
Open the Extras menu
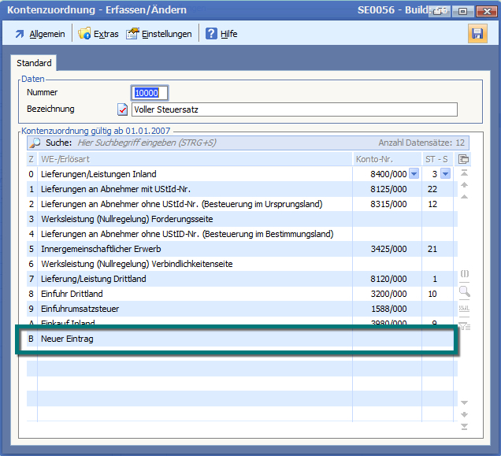(98, 34)
